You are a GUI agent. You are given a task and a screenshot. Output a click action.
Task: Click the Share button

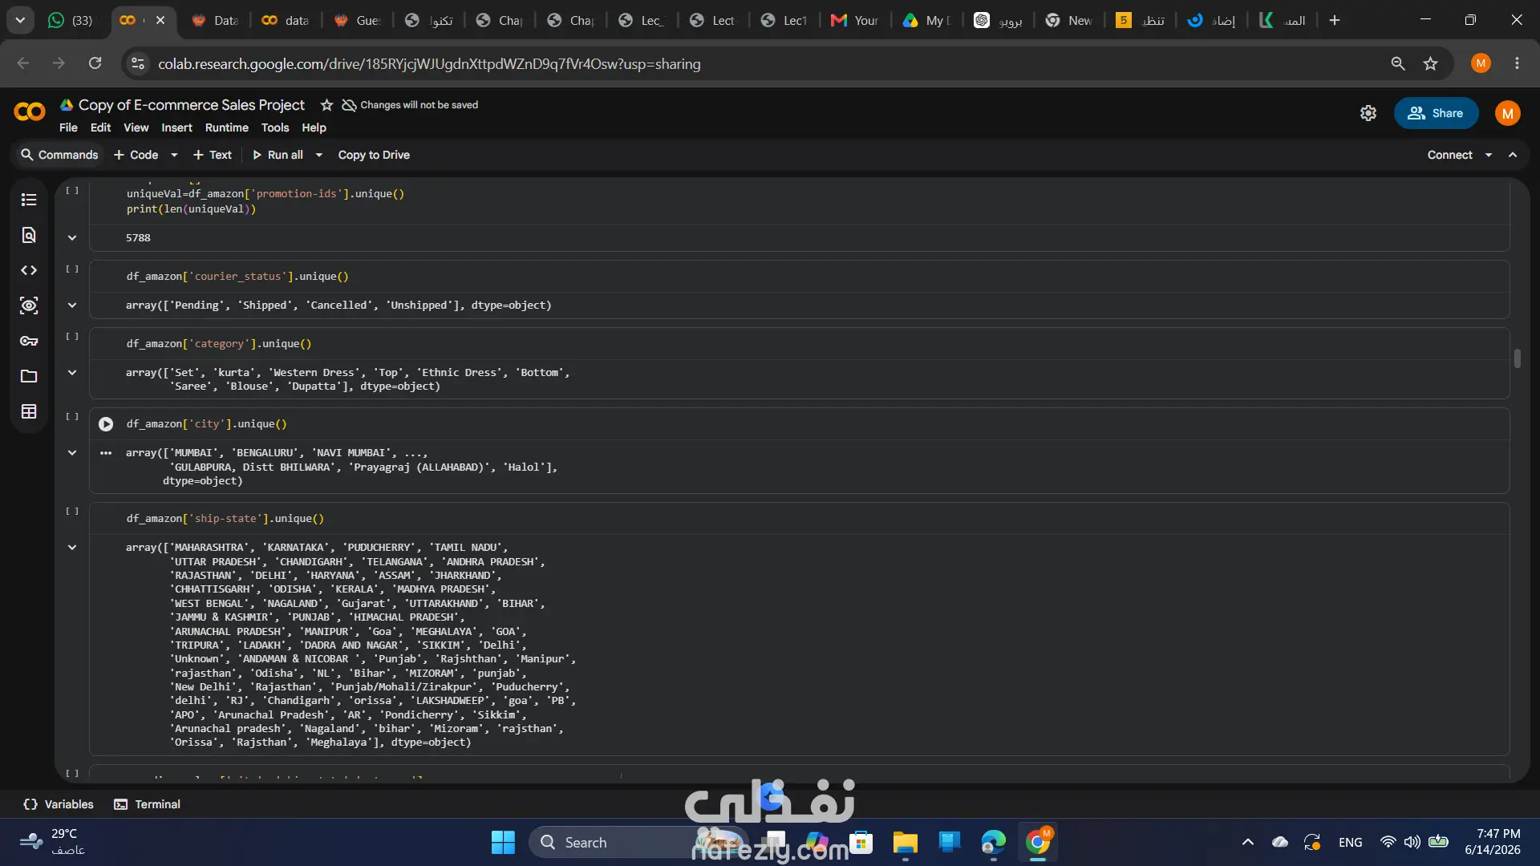tap(1436, 113)
